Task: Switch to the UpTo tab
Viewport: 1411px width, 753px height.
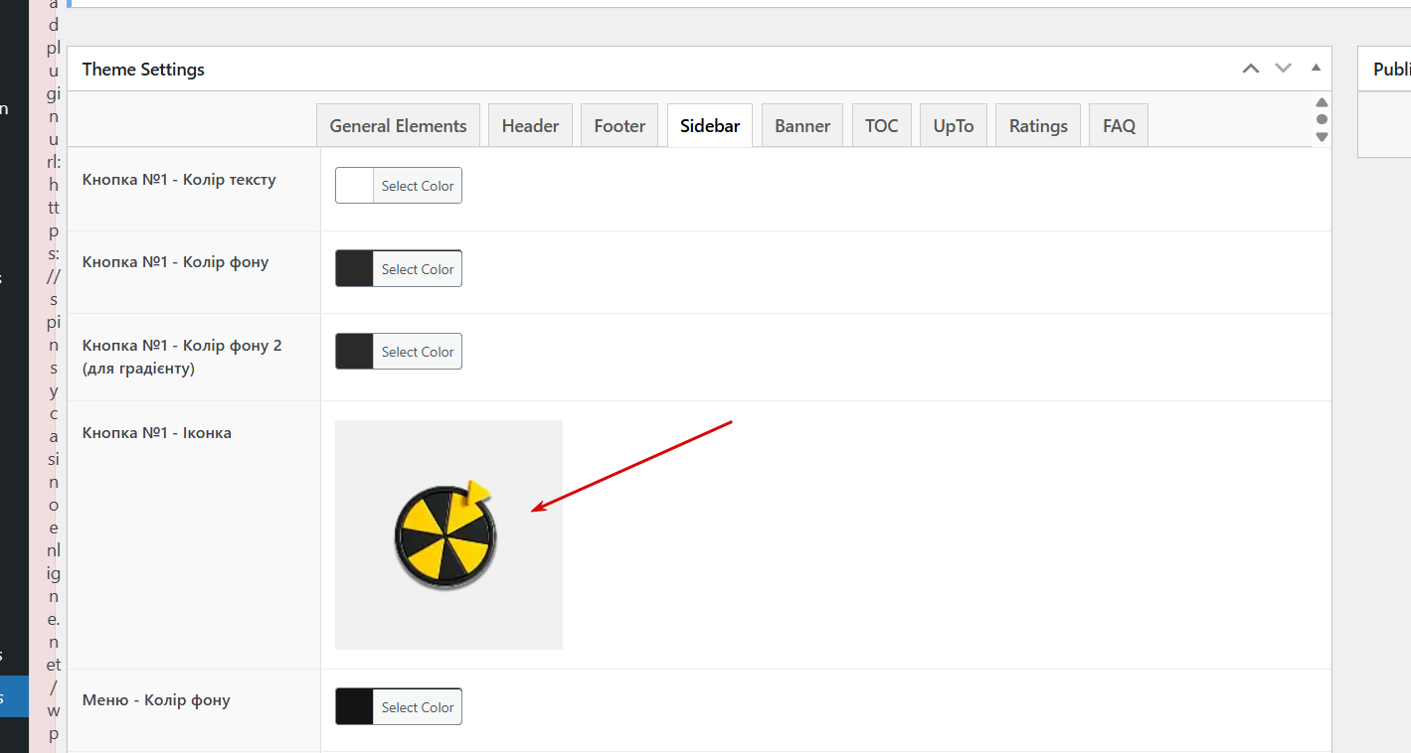Action: (x=953, y=125)
